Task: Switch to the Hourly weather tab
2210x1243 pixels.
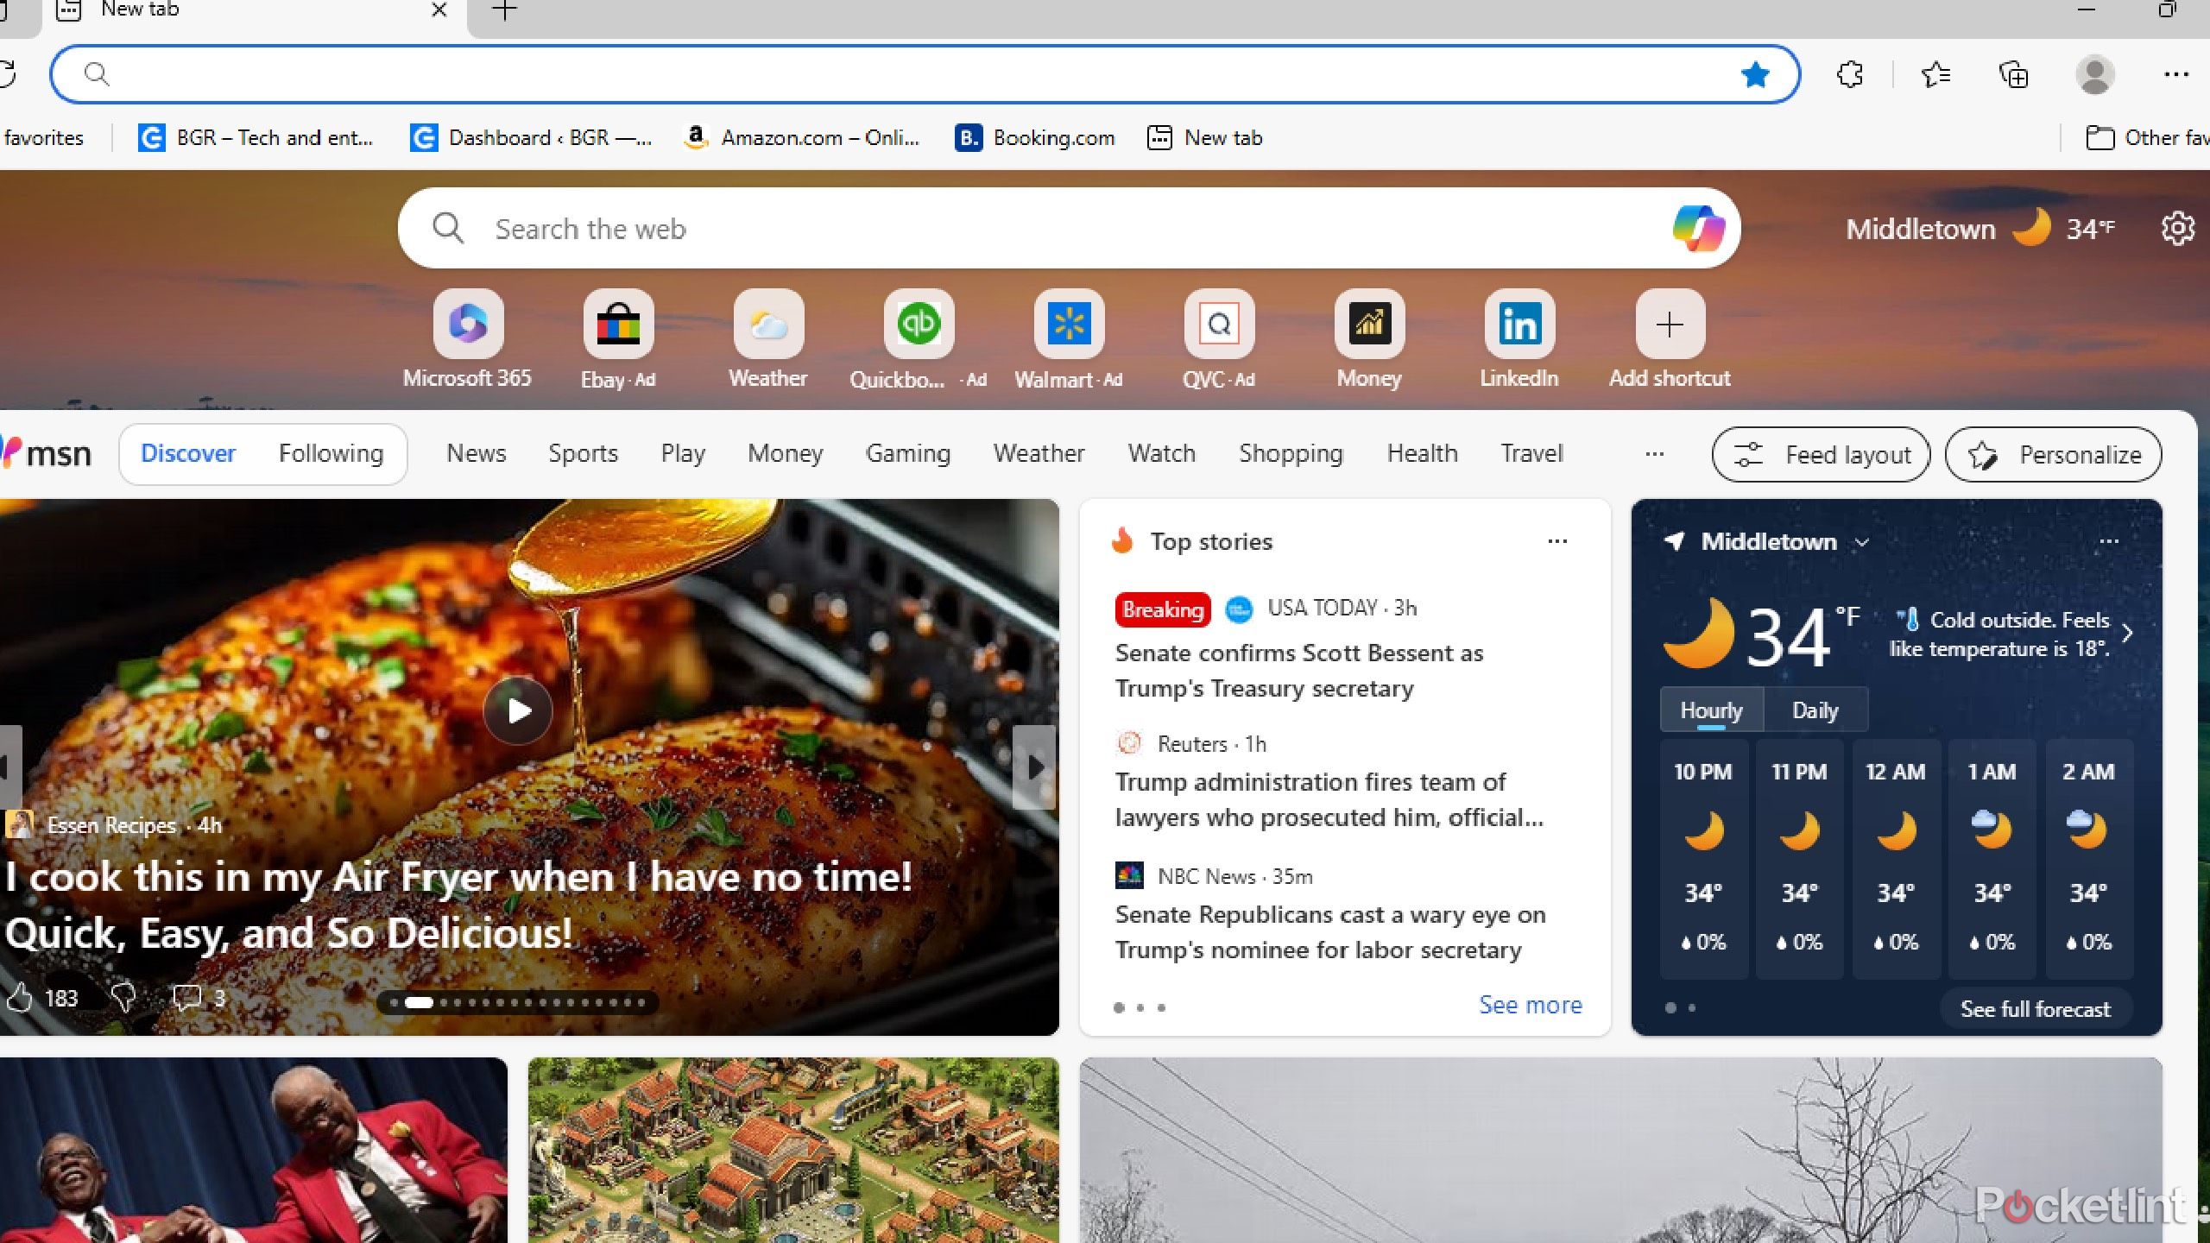Action: click(x=1711, y=709)
